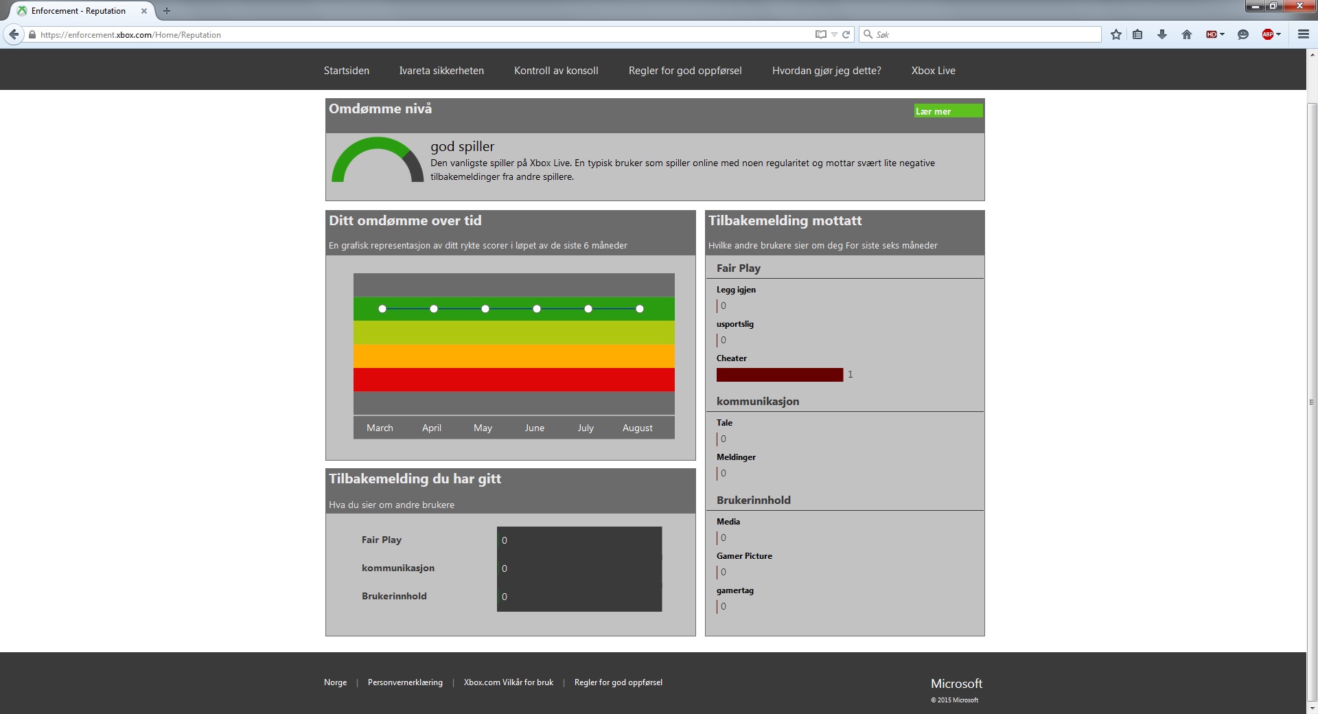Viewport: 1318px width, 714px height.
Task: Close the Enforcement - Reputation tab
Action: (144, 11)
